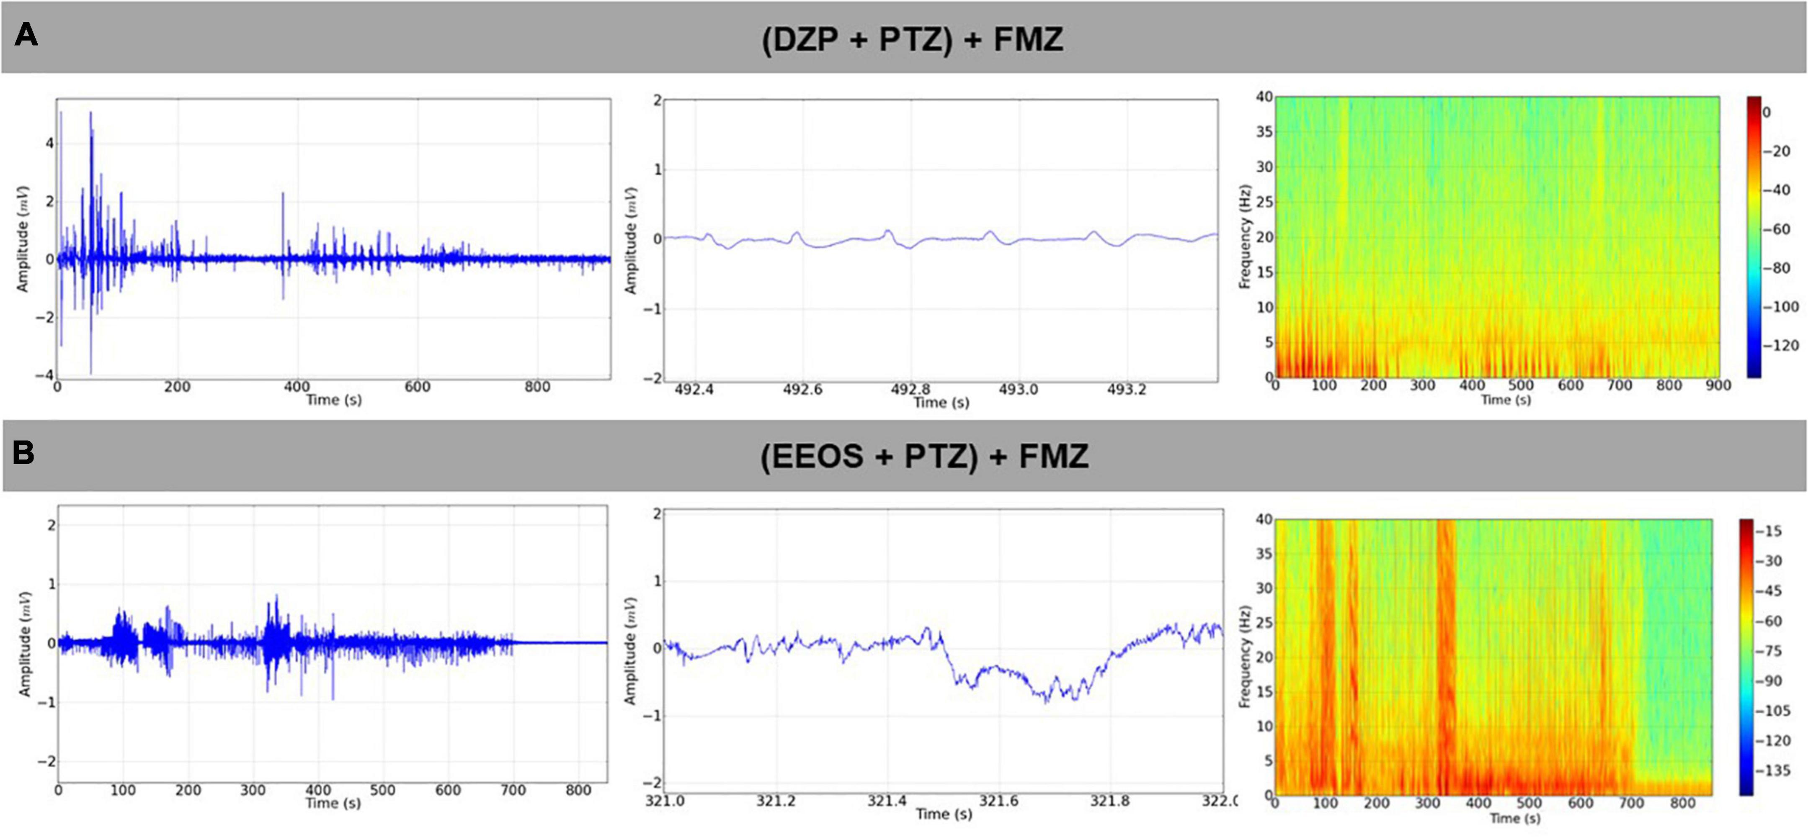Click the "-80" color bar value

coord(1777,268)
